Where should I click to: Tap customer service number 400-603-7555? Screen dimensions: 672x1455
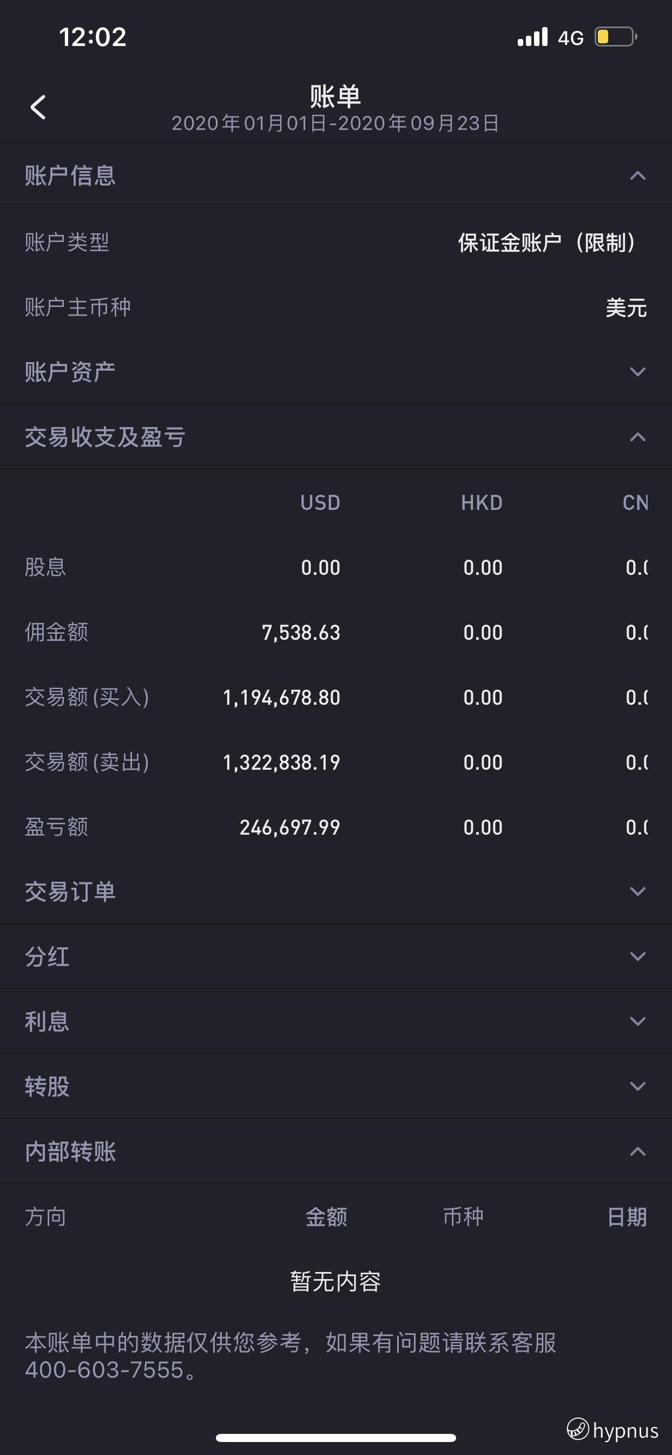click(x=104, y=1369)
